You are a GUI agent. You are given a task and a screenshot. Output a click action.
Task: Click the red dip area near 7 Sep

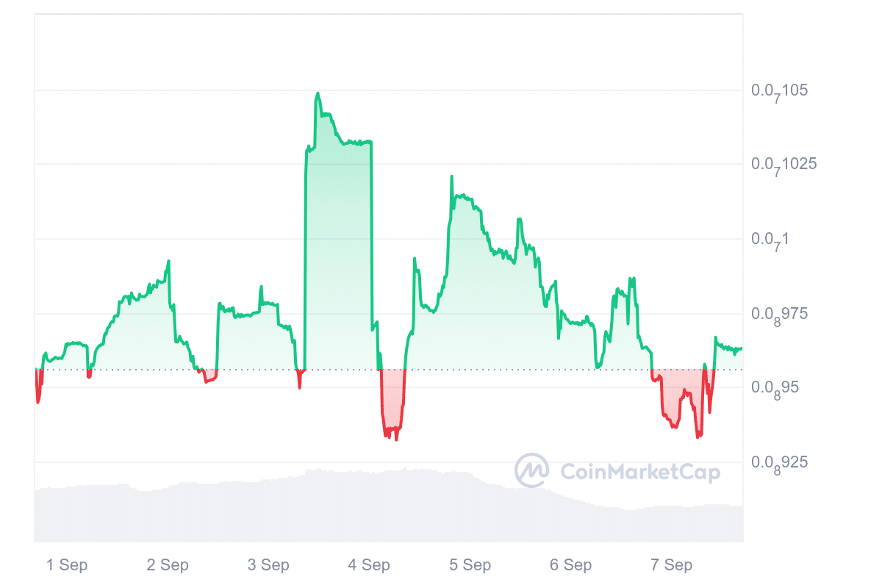pos(680,401)
